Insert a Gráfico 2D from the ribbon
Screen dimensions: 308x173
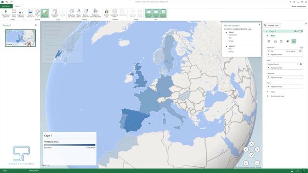pyautogui.click(x=106, y=13)
